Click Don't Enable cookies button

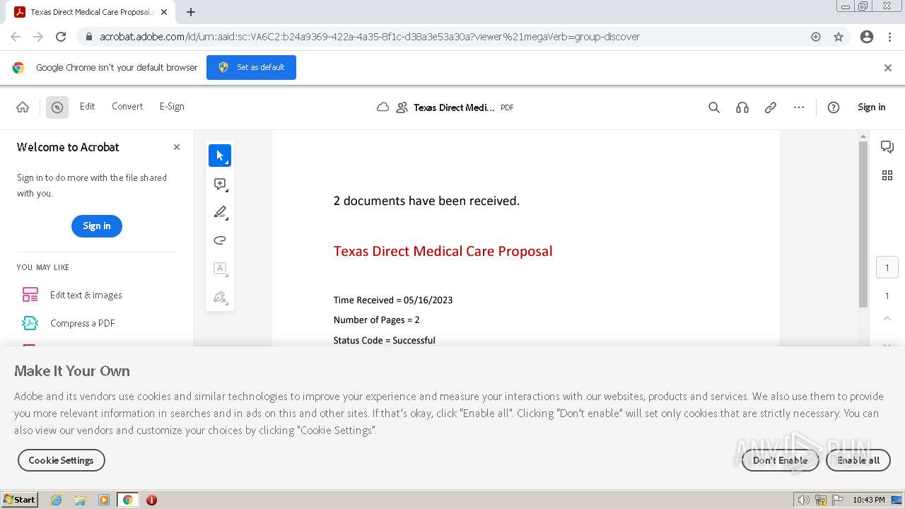point(780,460)
